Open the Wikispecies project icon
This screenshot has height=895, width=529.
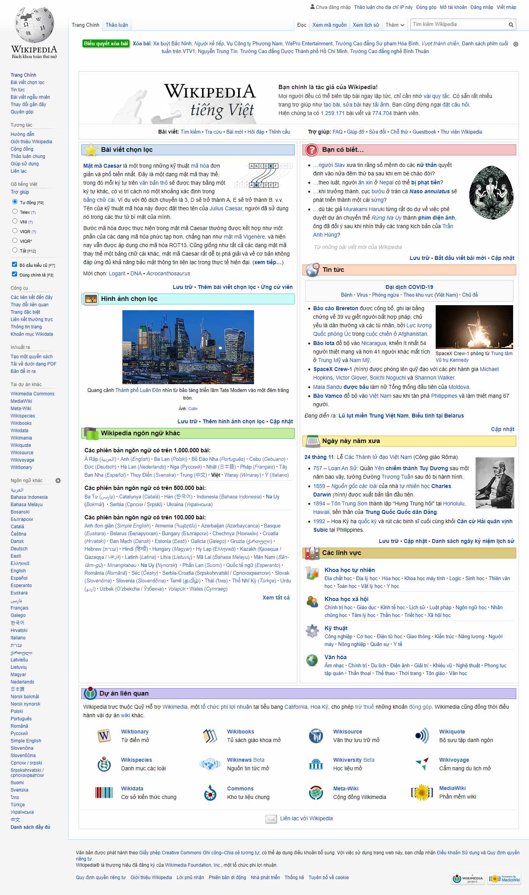point(104,764)
